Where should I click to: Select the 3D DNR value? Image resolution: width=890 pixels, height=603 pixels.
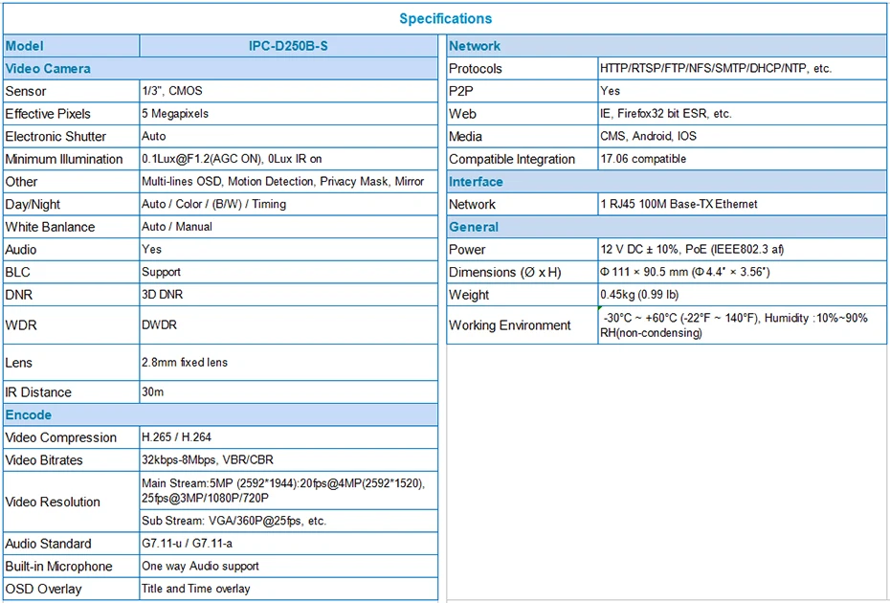point(163,295)
